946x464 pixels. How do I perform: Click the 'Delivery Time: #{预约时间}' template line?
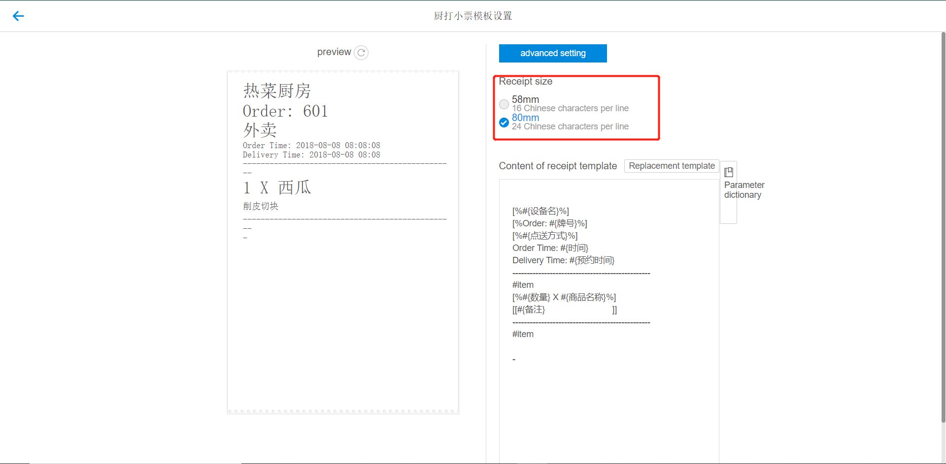564,260
